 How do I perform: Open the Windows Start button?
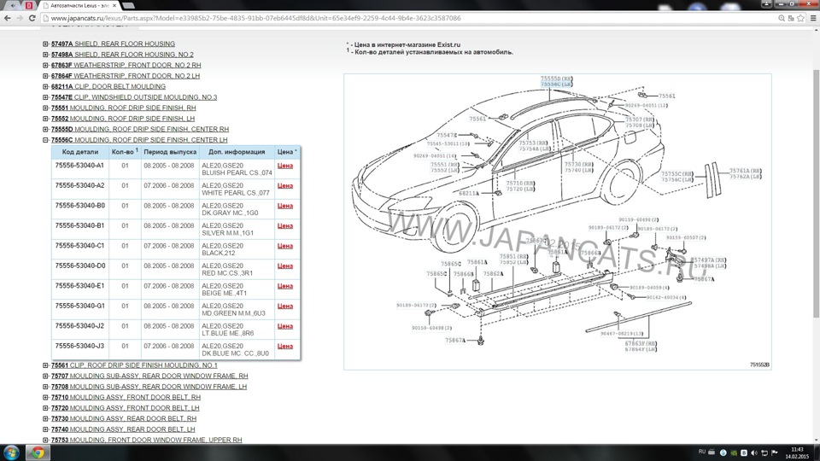11,452
